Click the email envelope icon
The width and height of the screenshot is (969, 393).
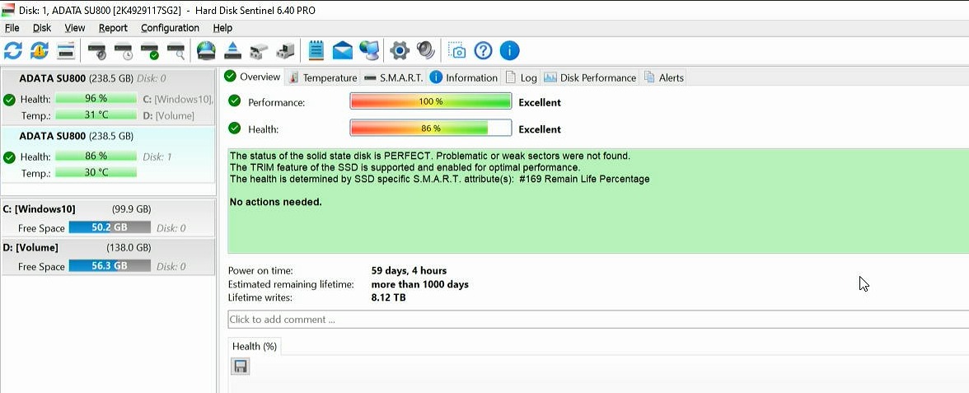click(343, 51)
